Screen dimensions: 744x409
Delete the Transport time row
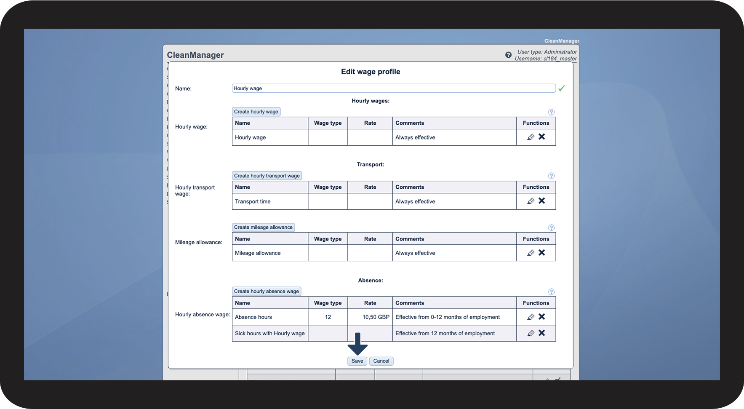542,200
